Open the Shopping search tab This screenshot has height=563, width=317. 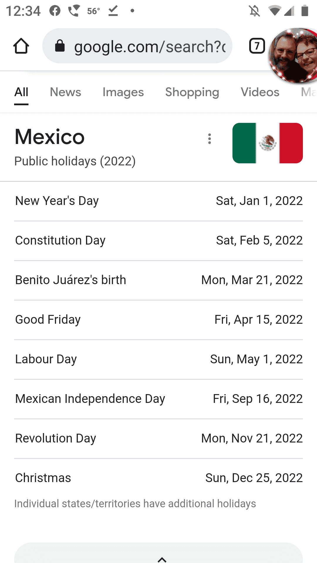tap(192, 92)
